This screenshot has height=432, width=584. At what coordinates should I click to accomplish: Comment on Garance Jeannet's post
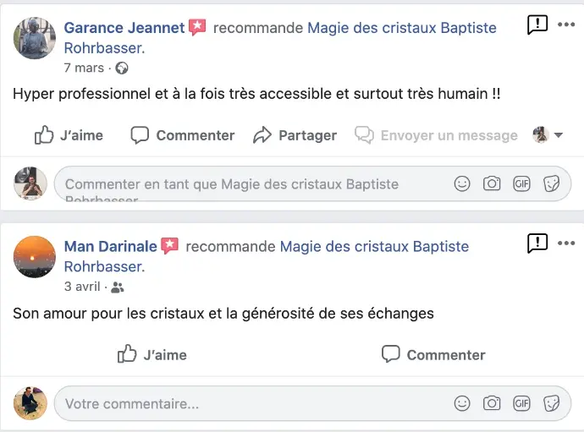[183, 135]
